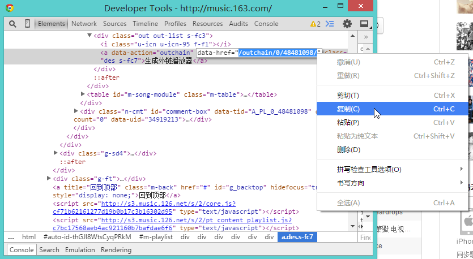Expand sidebar panes with double chevron
473x259 pixels.
[x=365, y=37]
